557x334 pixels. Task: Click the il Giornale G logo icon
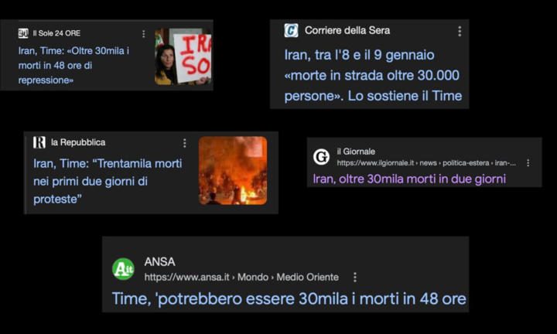321,157
